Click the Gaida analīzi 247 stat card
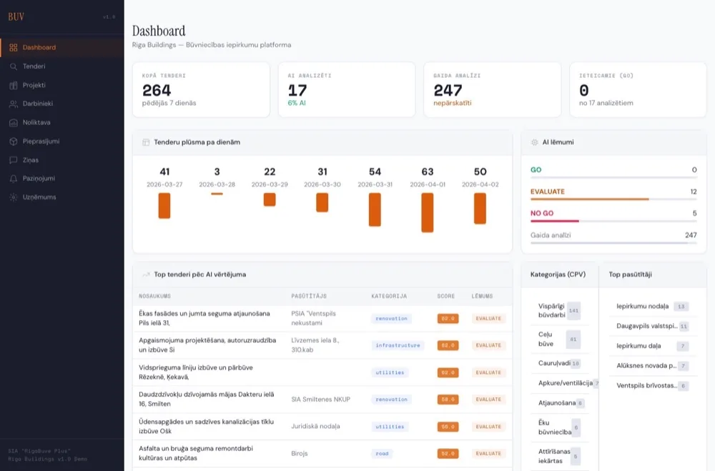 (x=493, y=90)
